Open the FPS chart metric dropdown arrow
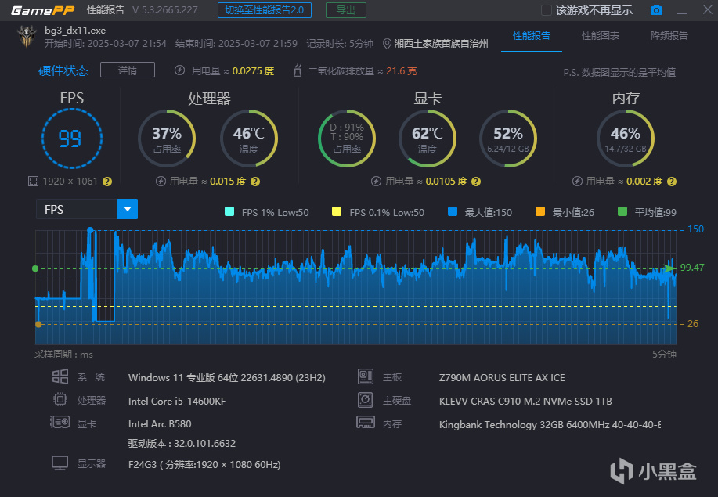Image resolution: width=718 pixels, height=497 pixels. 128,209
